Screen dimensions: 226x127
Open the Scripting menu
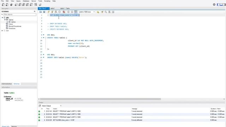pos(47,1)
